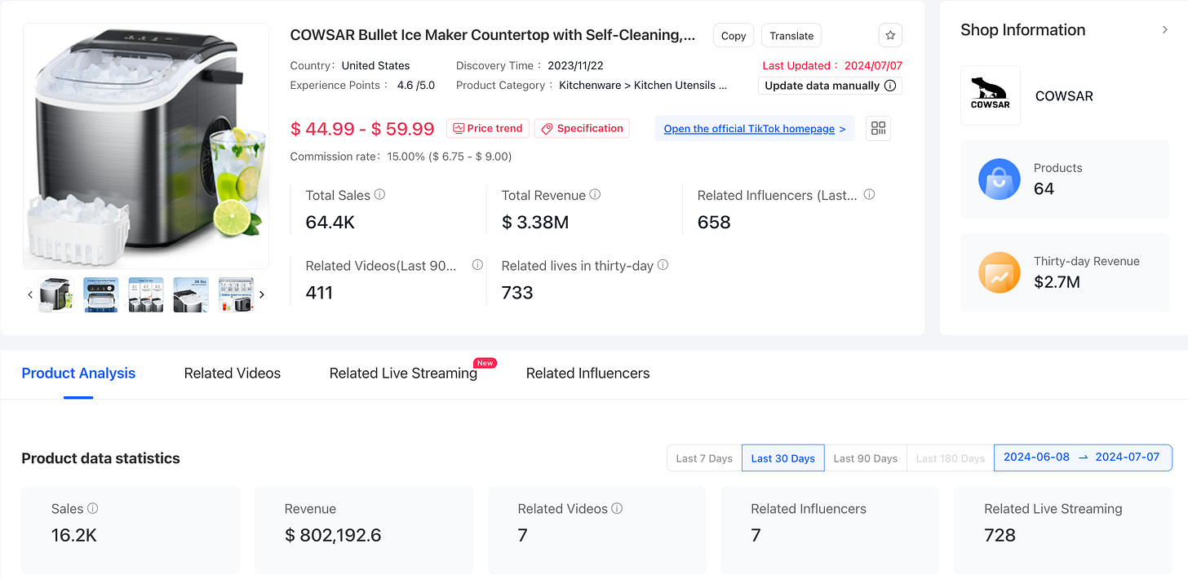Viewport: 1188px width, 579px height.
Task: Select the second blue panel thumbnail
Action: [x=101, y=294]
